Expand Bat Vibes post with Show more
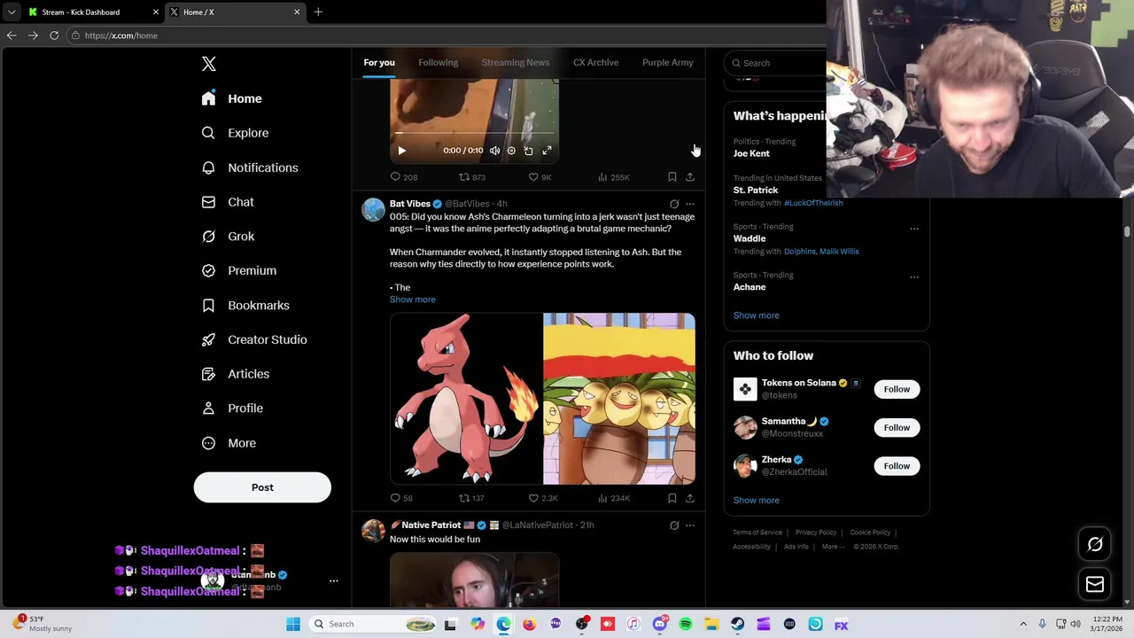The width and height of the screenshot is (1134, 638). click(x=413, y=300)
